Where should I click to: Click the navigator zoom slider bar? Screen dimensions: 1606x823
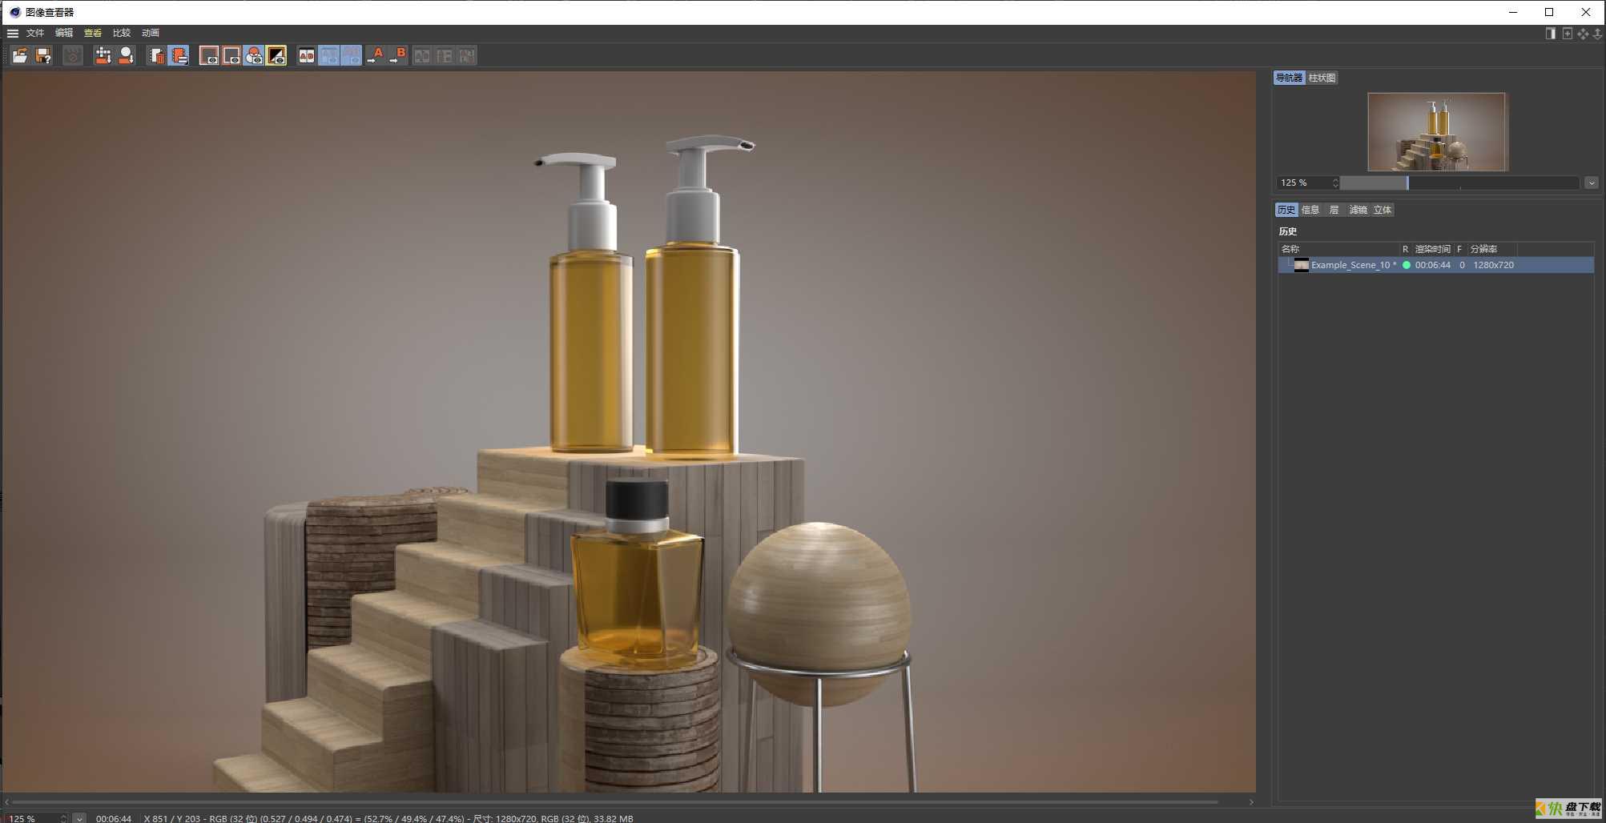click(x=1459, y=183)
